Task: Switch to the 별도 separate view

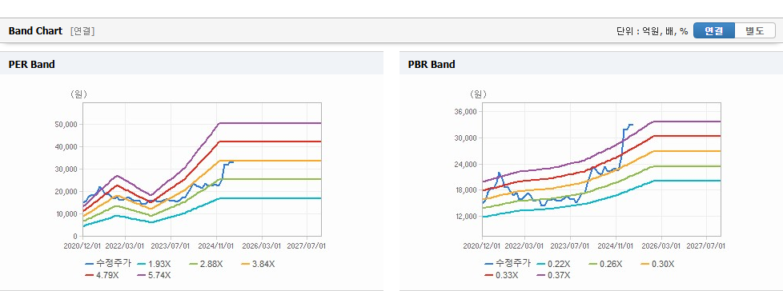Action: 755,30
